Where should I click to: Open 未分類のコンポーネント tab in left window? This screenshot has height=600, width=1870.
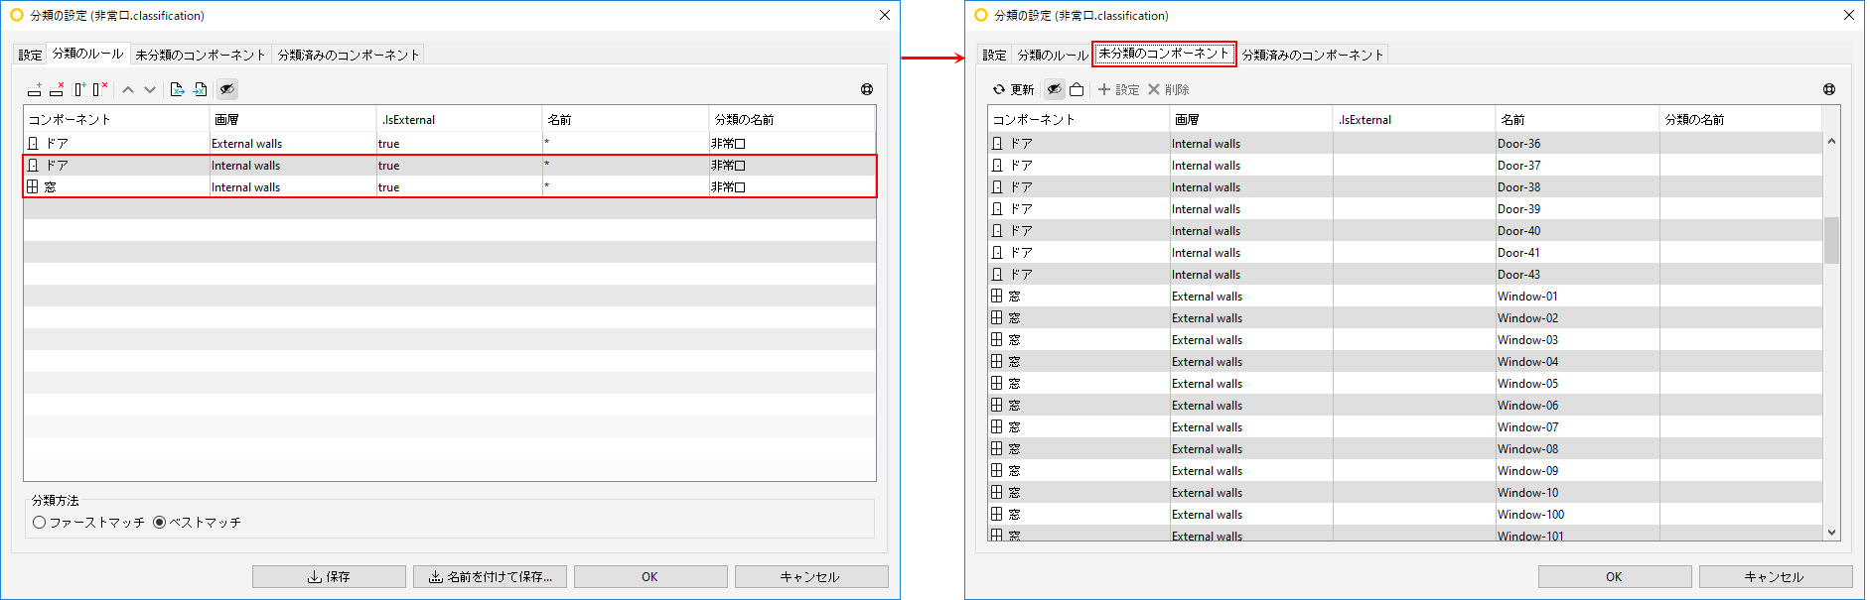tap(201, 55)
